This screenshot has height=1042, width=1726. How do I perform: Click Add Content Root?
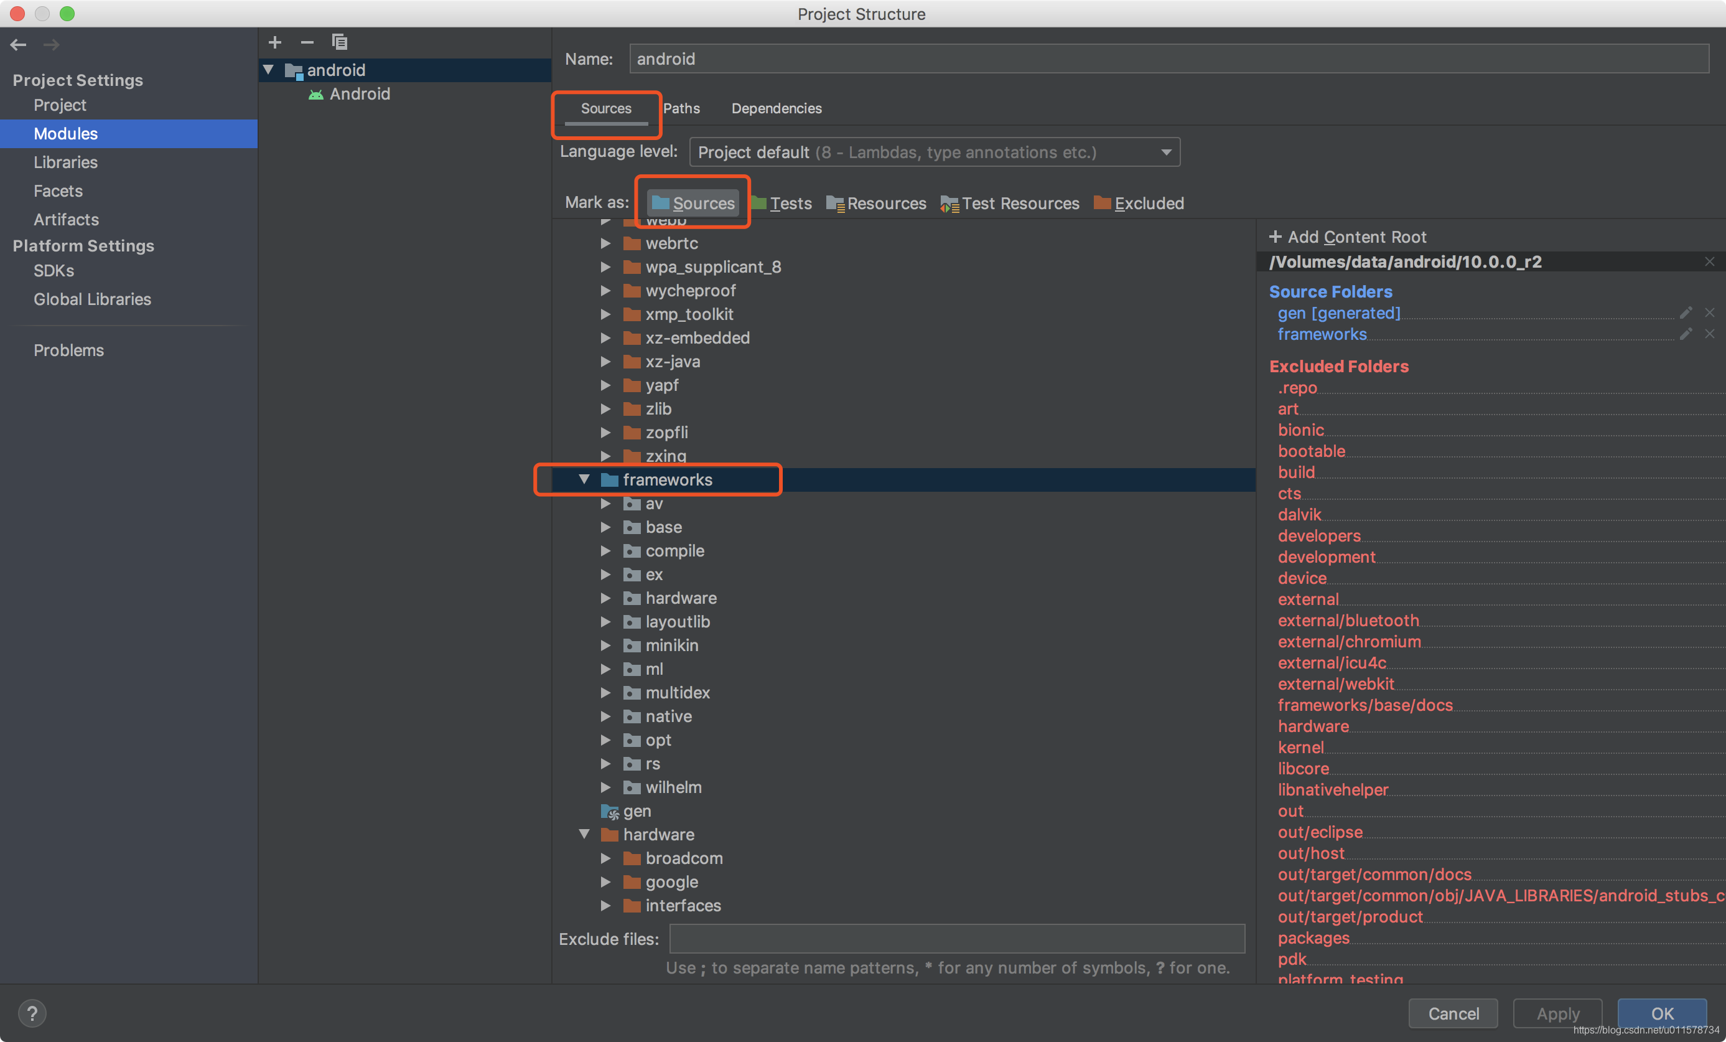(1347, 237)
